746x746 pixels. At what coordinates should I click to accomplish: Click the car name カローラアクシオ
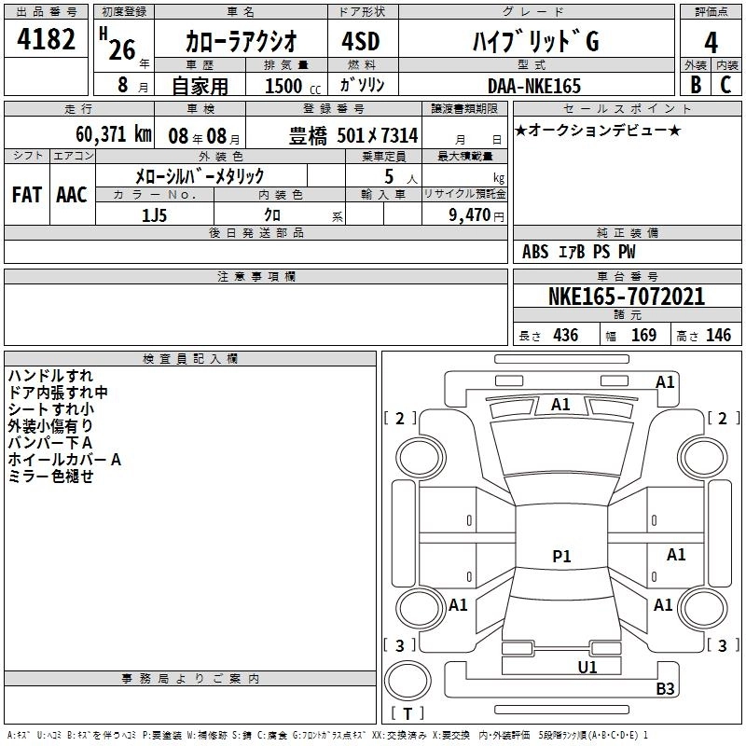click(x=242, y=40)
